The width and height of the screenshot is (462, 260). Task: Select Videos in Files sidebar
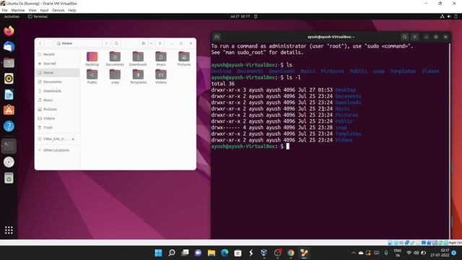click(x=58, y=118)
